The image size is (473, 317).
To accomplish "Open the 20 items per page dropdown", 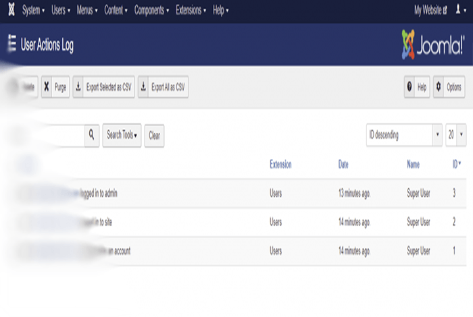I will click(x=455, y=135).
